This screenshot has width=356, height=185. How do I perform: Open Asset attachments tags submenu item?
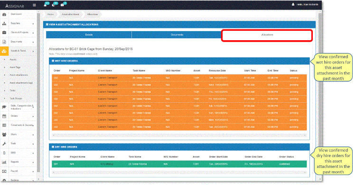tap(21, 83)
